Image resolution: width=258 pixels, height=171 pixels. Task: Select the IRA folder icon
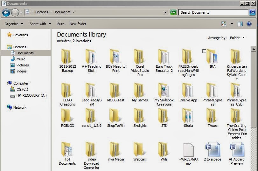pyautogui.click(x=212, y=57)
